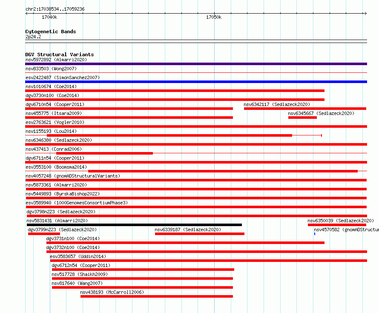Select the black nsv5831431 variant bar

[134, 225]
